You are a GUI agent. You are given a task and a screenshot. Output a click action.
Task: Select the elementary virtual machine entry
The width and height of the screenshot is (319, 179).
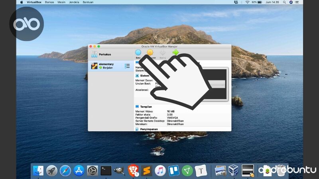pyautogui.click(x=111, y=66)
